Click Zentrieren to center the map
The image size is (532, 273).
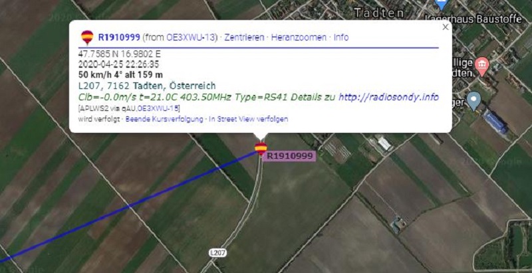tap(244, 37)
